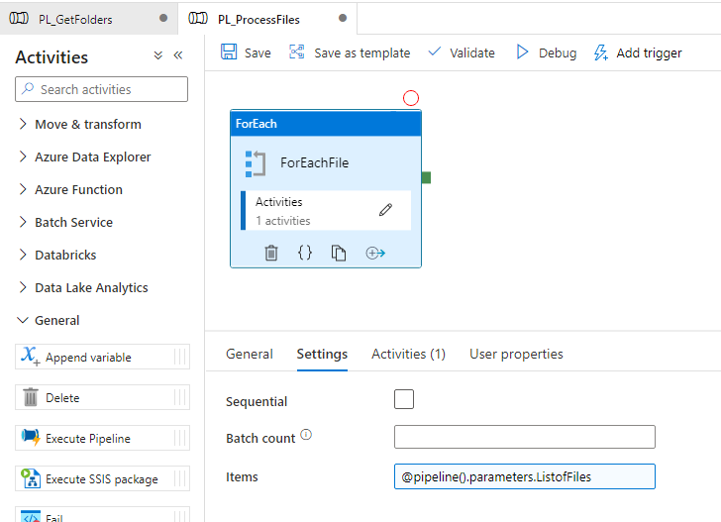The width and height of the screenshot is (721, 522).
Task: Add activity output using the arrow-plus icon
Action: coord(375,253)
